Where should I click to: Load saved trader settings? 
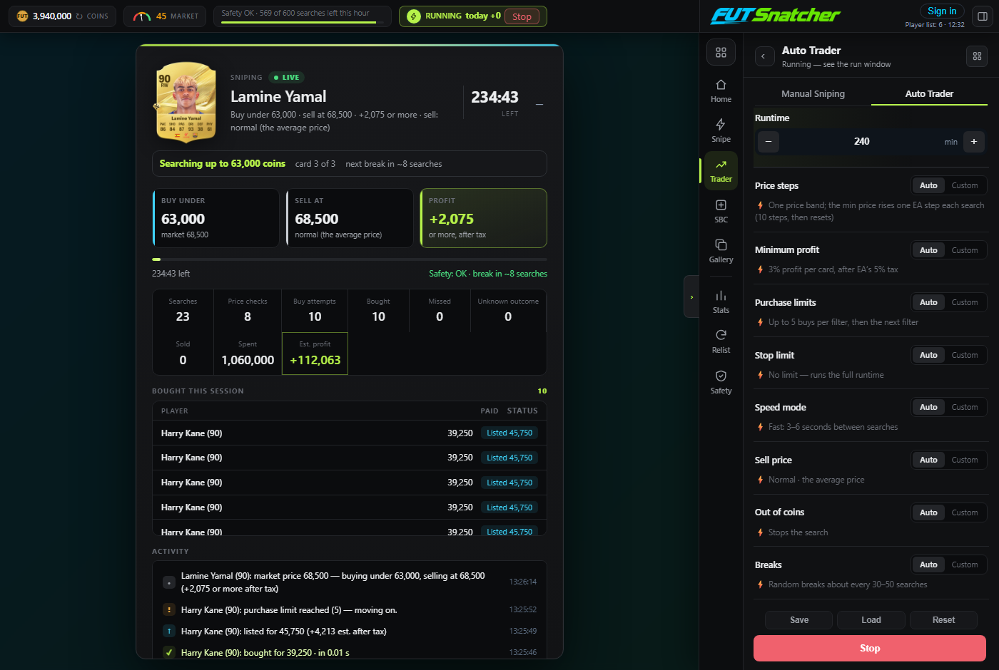point(871,620)
